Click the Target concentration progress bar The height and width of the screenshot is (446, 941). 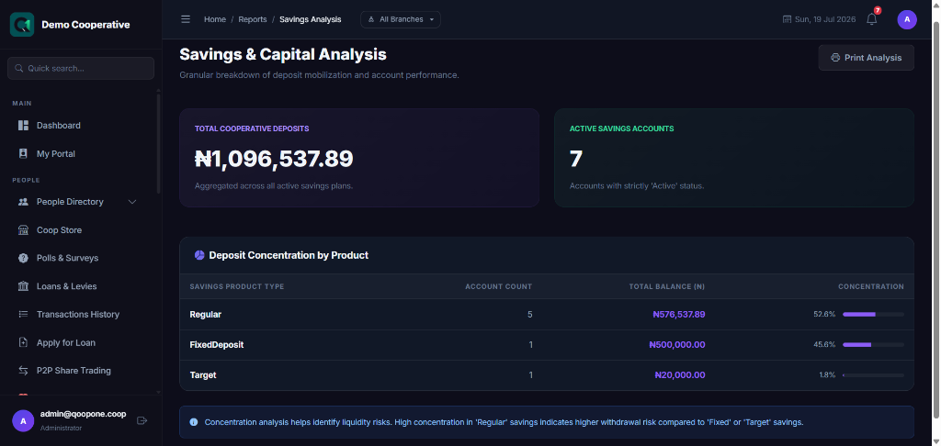tap(873, 375)
